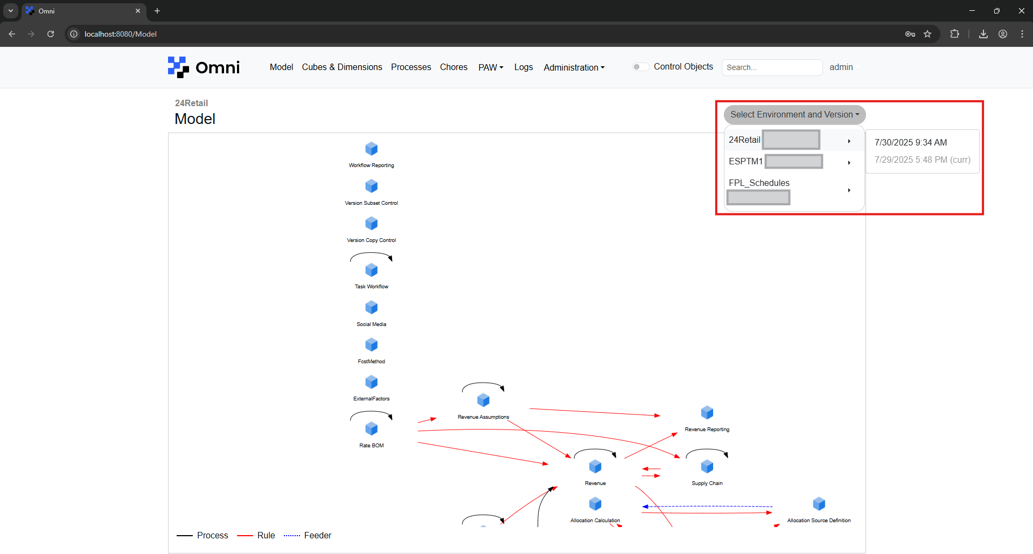
Task: Bookmark this page with the star icon
Action: tap(927, 34)
